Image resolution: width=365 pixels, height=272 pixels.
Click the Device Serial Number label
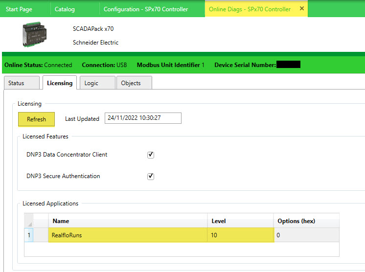coord(245,65)
